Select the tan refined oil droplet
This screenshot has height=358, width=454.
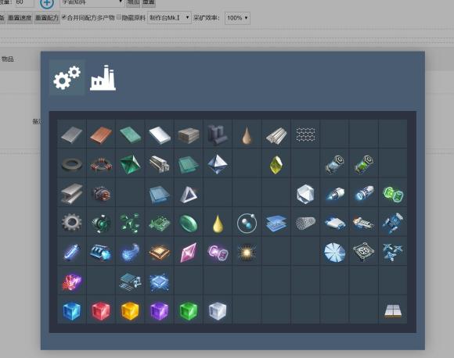pyautogui.click(x=247, y=135)
